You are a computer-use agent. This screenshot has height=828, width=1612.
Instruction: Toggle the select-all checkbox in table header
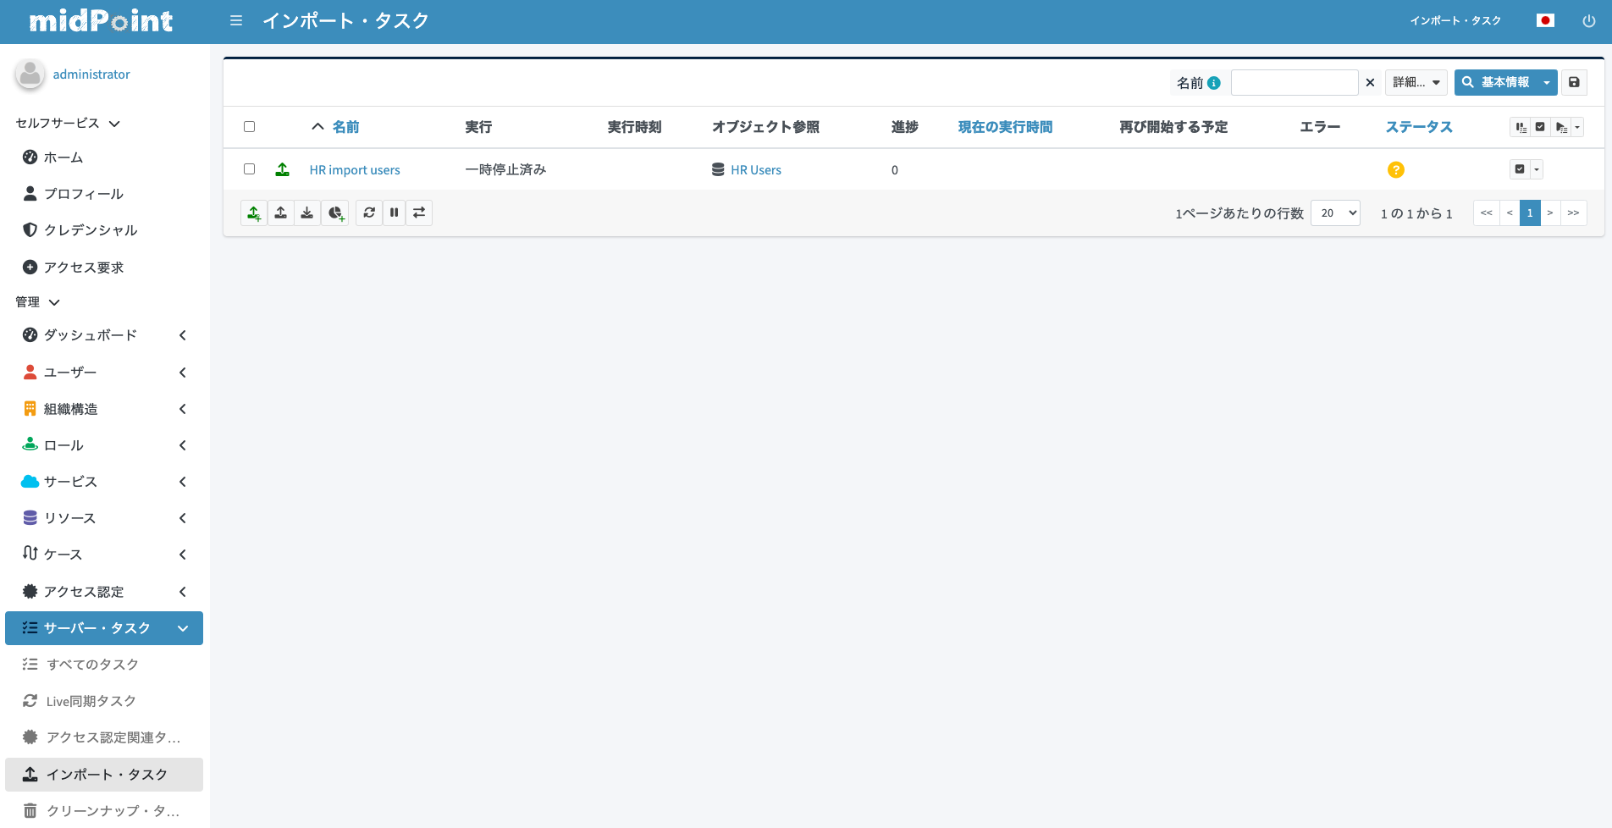click(x=249, y=126)
